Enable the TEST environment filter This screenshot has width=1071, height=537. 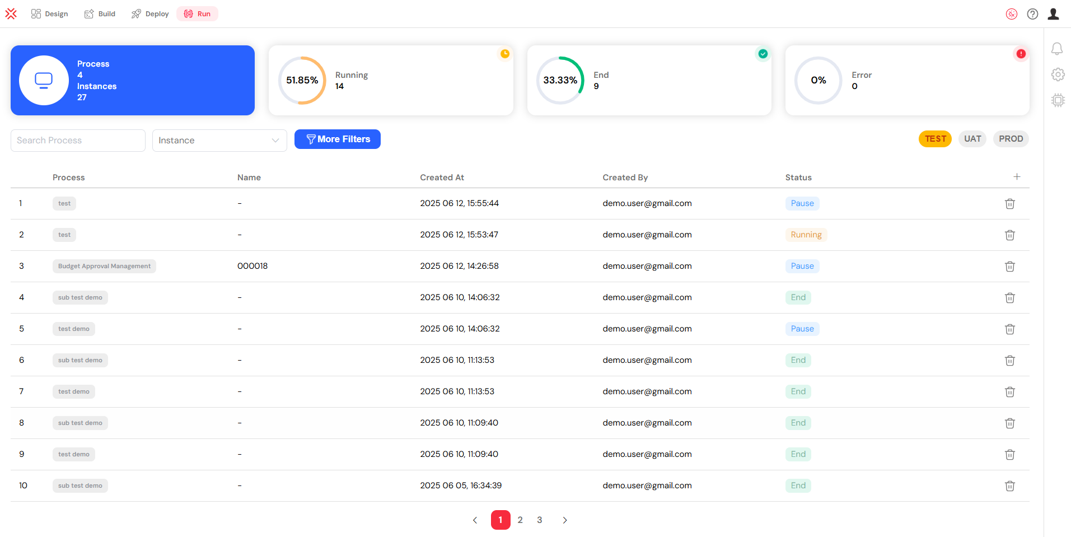[x=934, y=138]
